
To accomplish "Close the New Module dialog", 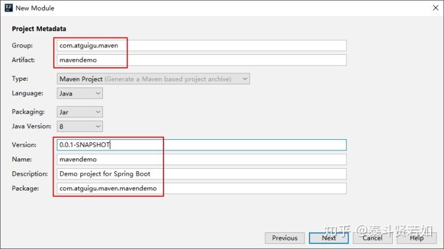I will [x=435, y=8].
